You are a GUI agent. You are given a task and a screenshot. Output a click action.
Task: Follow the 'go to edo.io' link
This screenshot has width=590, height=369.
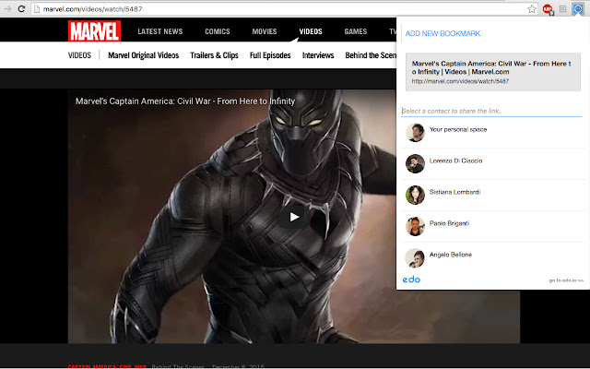tap(566, 280)
